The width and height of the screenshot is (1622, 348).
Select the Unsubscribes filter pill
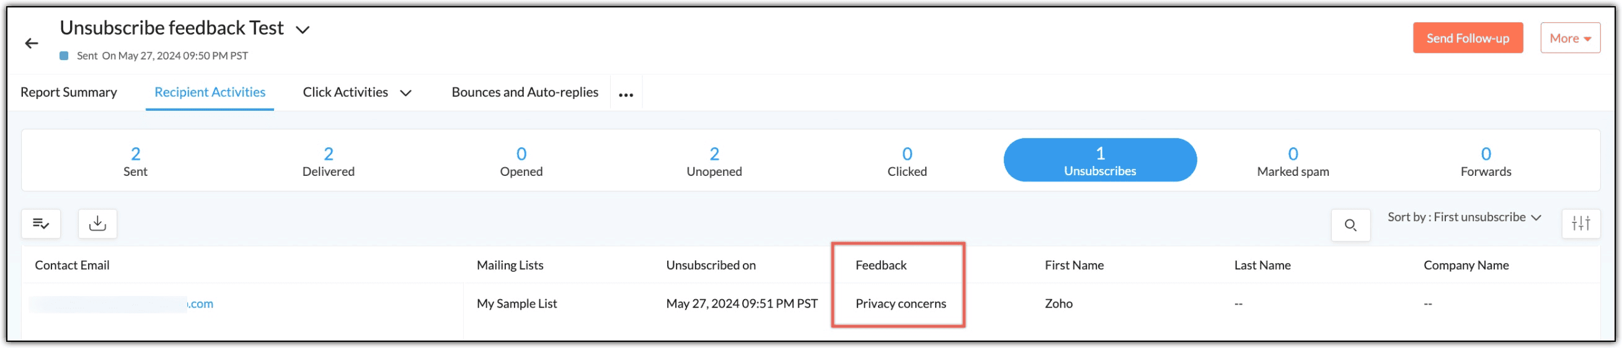1099,160
